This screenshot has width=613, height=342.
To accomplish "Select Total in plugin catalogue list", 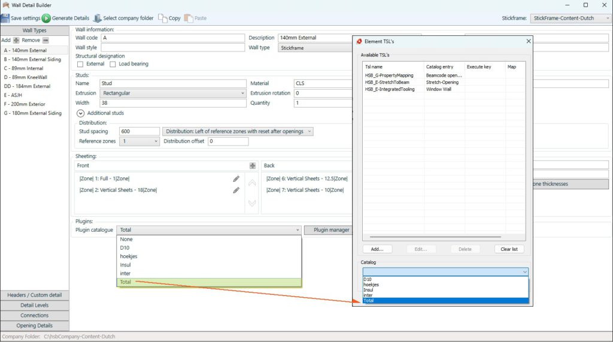I will coord(209,282).
